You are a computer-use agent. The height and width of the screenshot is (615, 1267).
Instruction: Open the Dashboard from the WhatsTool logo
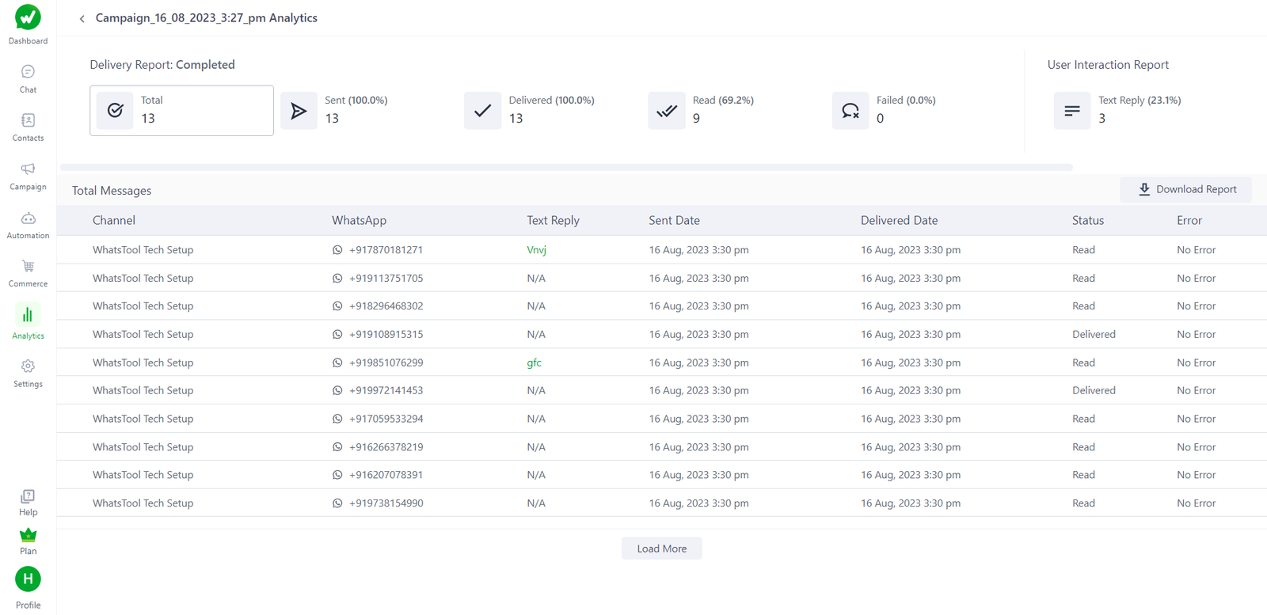(28, 17)
